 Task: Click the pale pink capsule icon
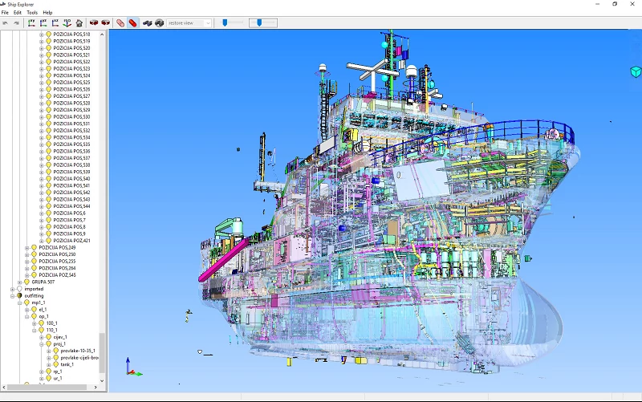120,23
